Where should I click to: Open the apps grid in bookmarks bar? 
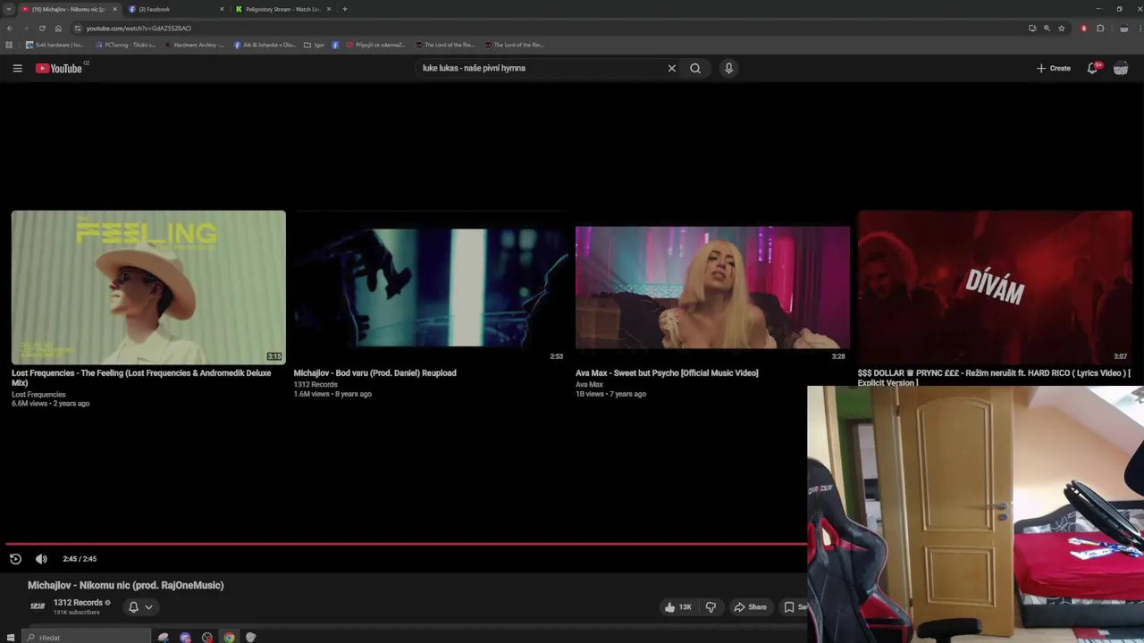tap(9, 45)
